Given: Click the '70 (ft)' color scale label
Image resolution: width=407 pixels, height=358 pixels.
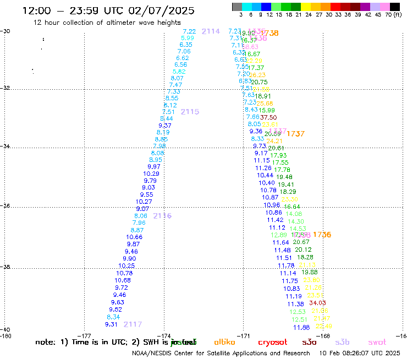Looking at the screenshot, I should click(393, 15).
